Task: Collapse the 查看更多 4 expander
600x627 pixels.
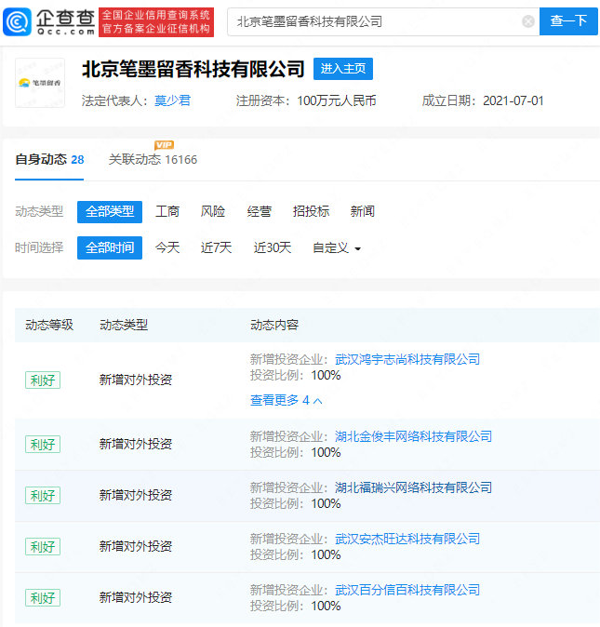Action: pyautogui.click(x=287, y=400)
